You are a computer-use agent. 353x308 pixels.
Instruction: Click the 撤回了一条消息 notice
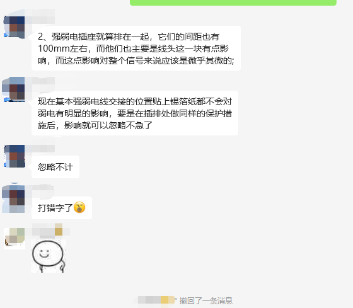[205, 301]
